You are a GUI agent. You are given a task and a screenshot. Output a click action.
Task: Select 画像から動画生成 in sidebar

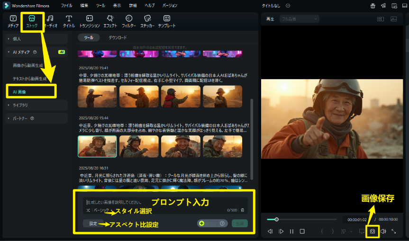pos(28,65)
